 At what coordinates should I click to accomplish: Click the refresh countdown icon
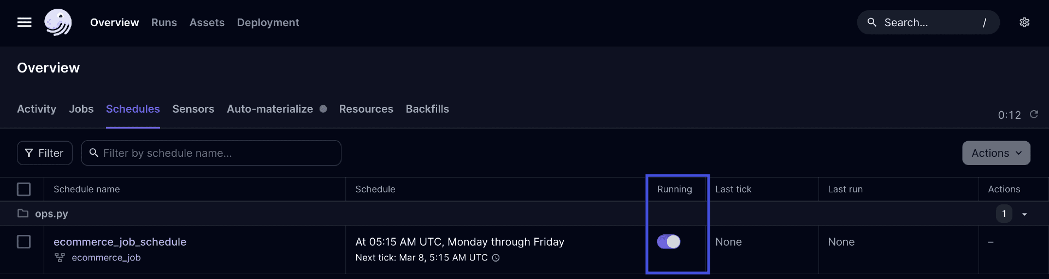pos(1034,114)
